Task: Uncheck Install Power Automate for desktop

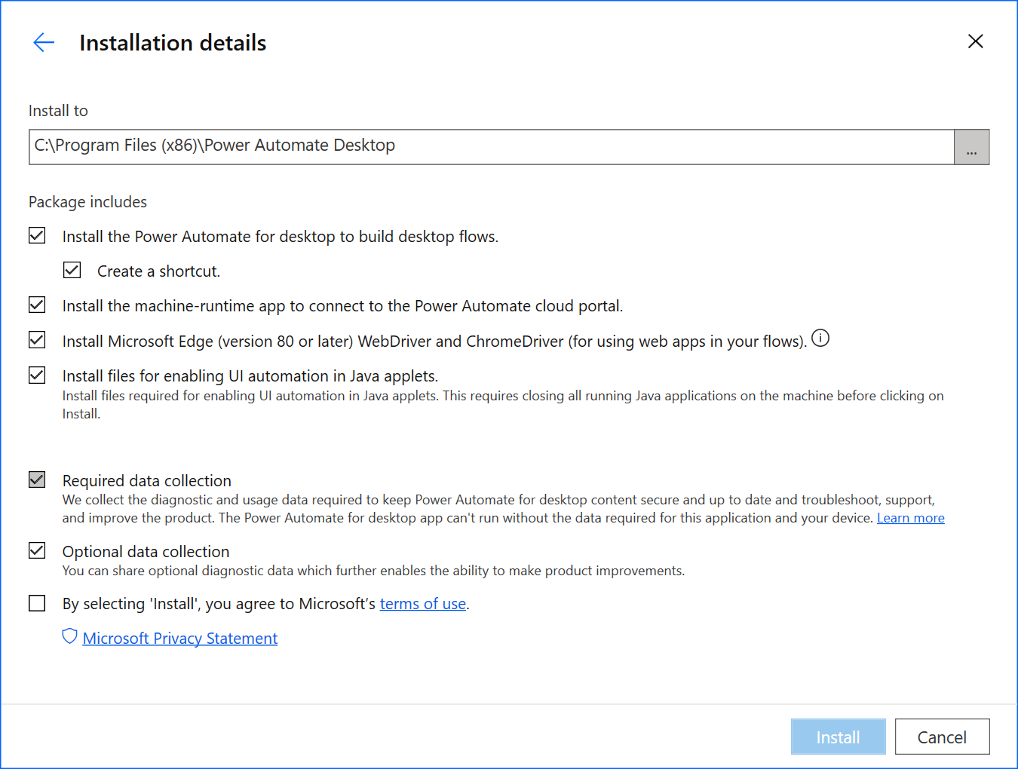Action: [x=37, y=236]
